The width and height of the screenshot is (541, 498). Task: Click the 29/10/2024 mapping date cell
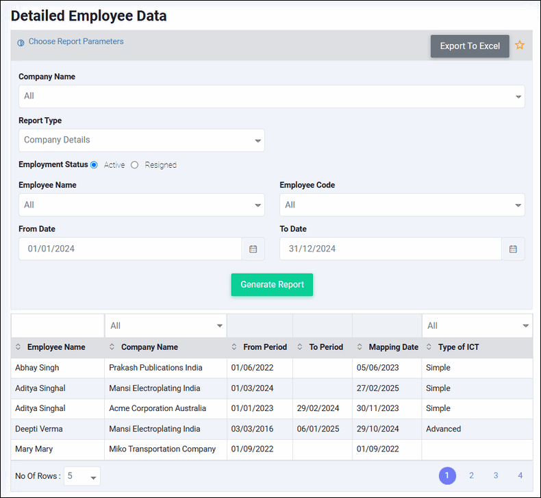point(387,429)
